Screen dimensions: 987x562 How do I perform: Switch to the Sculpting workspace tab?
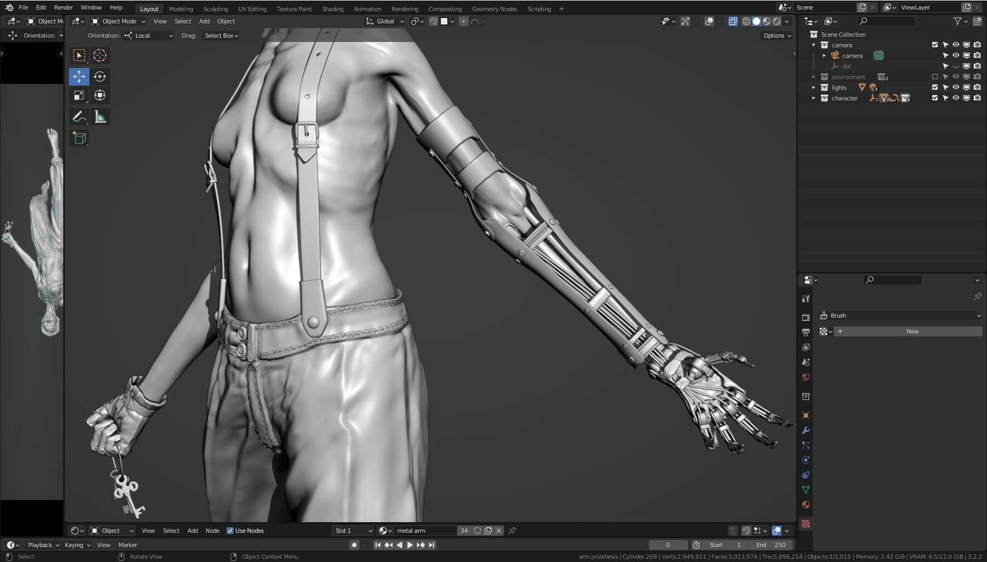(x=215, y=9)
